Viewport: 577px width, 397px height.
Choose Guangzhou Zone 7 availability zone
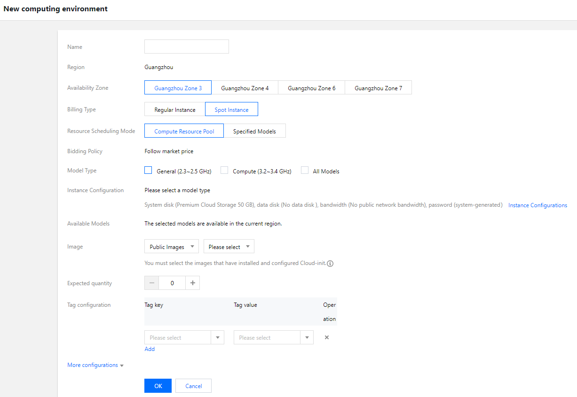378,88
